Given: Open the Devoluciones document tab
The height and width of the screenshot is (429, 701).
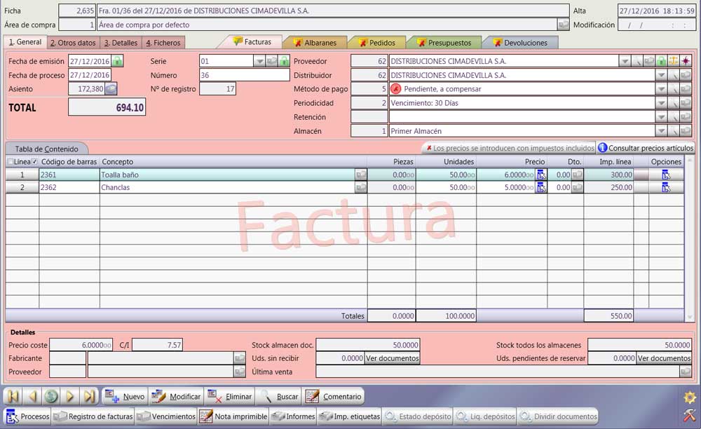Looking at the screenshot, I should 521,43.
